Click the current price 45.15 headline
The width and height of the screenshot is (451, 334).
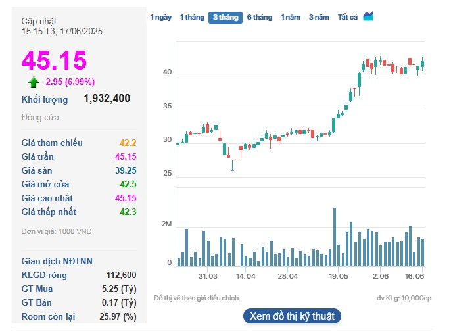[54, 60]
